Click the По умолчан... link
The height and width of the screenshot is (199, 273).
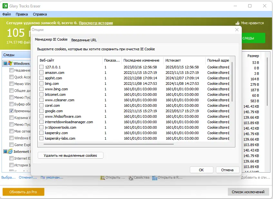[x=52, y=177]
